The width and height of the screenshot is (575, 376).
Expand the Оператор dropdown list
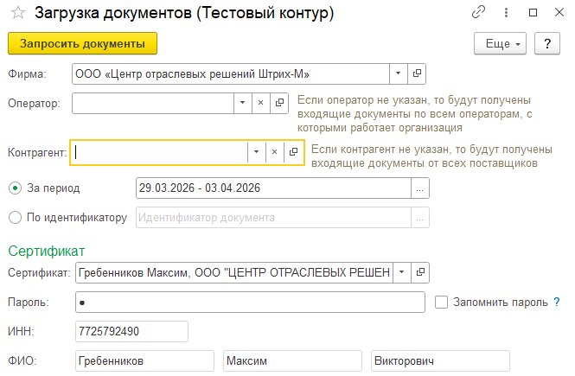coord(242,103)
